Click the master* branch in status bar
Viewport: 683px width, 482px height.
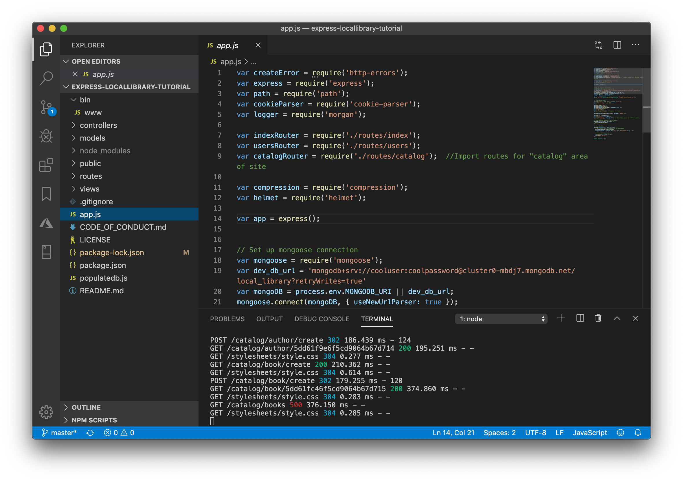(x=60, y=433)
